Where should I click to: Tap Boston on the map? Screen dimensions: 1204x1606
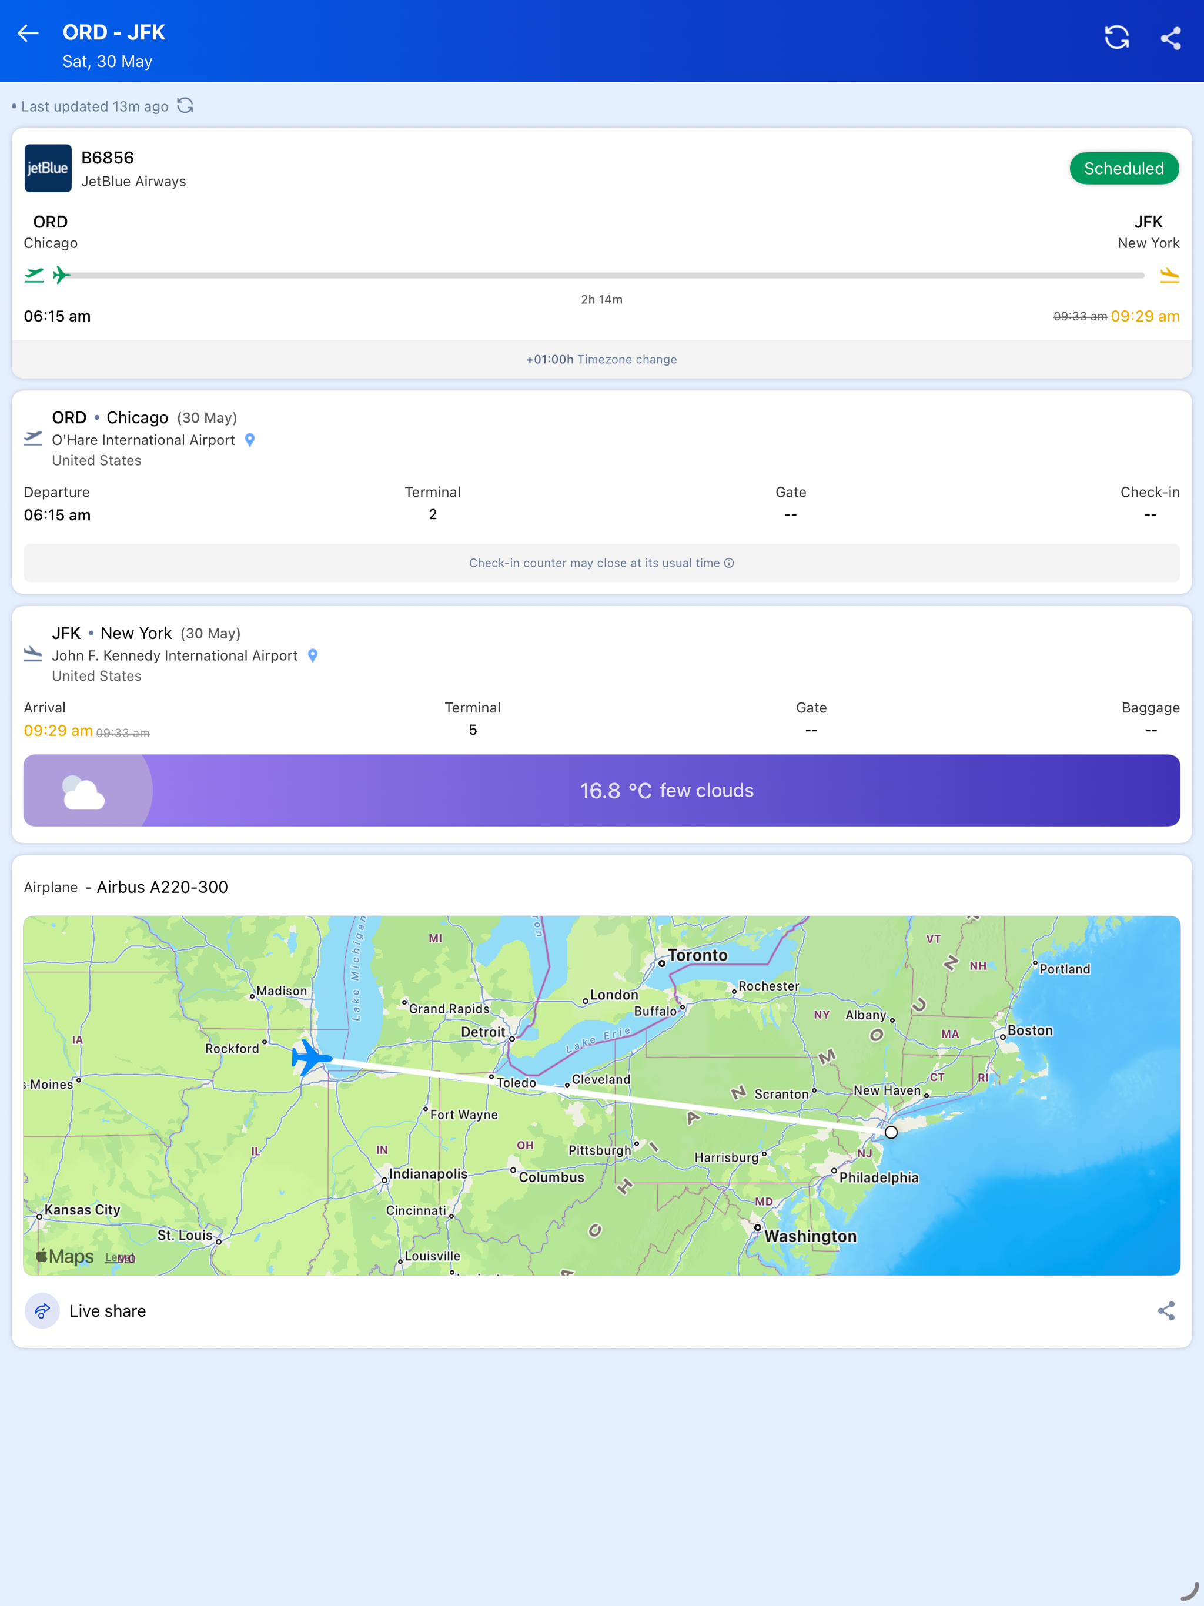point(1030,1030)
